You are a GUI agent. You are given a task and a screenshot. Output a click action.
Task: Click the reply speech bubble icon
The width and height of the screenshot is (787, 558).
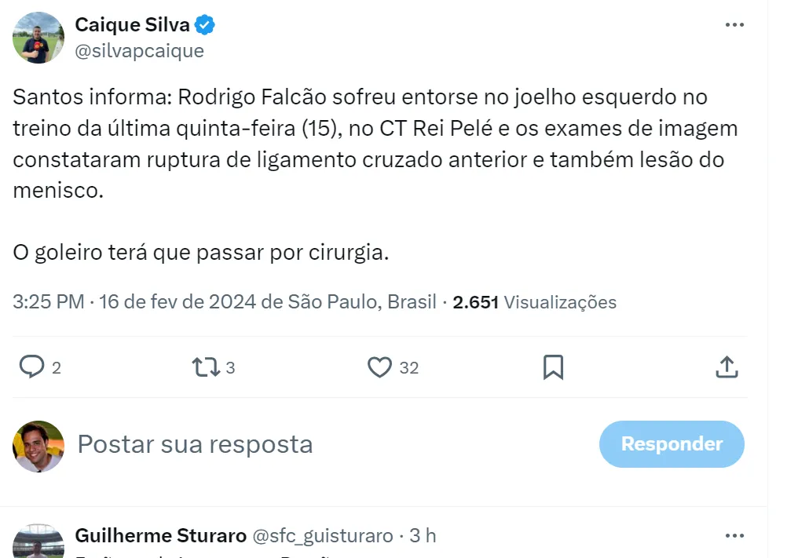31,367
